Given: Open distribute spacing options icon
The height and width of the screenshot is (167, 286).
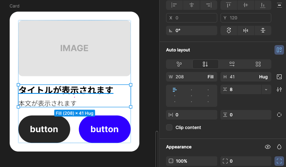Looking at the screenshot, I should point(279,5).
